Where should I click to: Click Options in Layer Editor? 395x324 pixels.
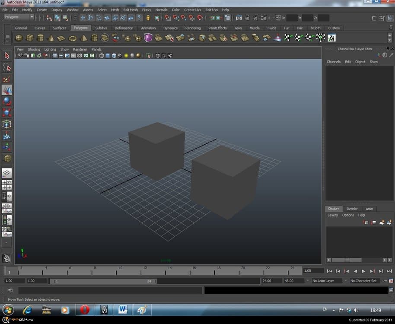[x=348, y=215]
